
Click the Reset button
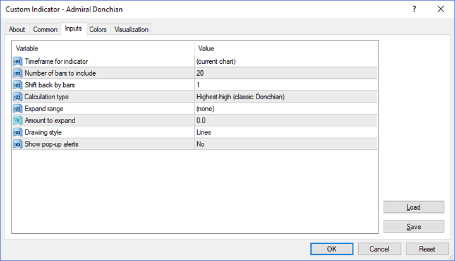tap(427, 249)
